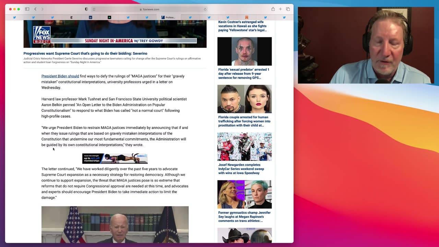Reload the foxnews.com page
The width and height of the screenshot is (439, 247).
pos(205,9)
